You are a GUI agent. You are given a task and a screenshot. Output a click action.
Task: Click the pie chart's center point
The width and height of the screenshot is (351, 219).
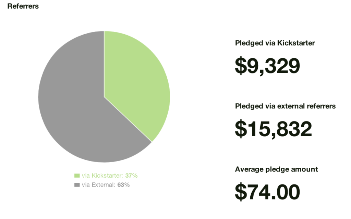point(104,97)
